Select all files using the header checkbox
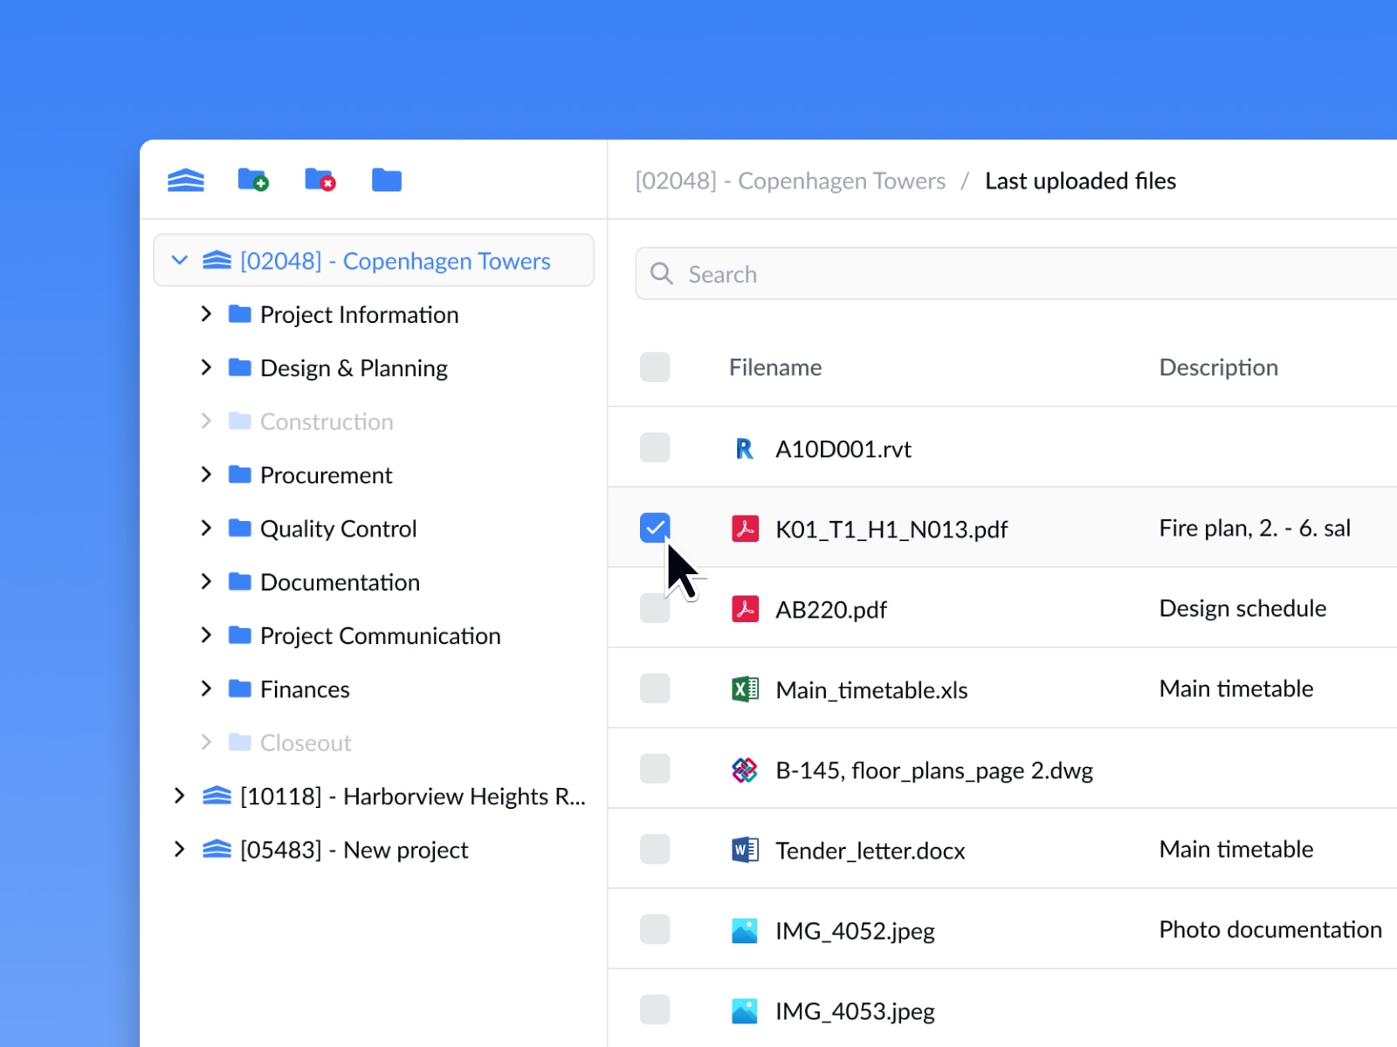 click(x=655, y=367)
